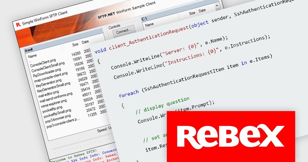Click the local Size column header
The width and height of the screenshot is (308, 162).
(x=192, y=13)
